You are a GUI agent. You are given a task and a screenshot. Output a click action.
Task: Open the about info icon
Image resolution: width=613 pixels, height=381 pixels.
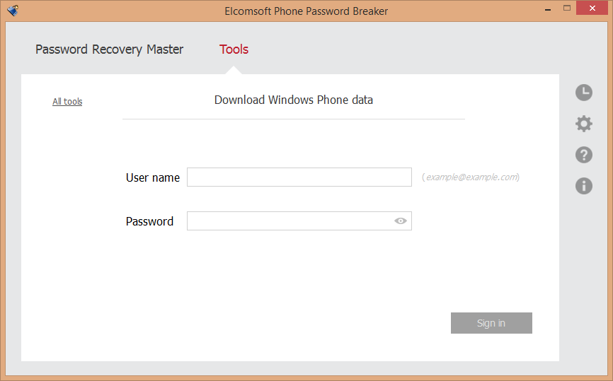pos(584,186)
